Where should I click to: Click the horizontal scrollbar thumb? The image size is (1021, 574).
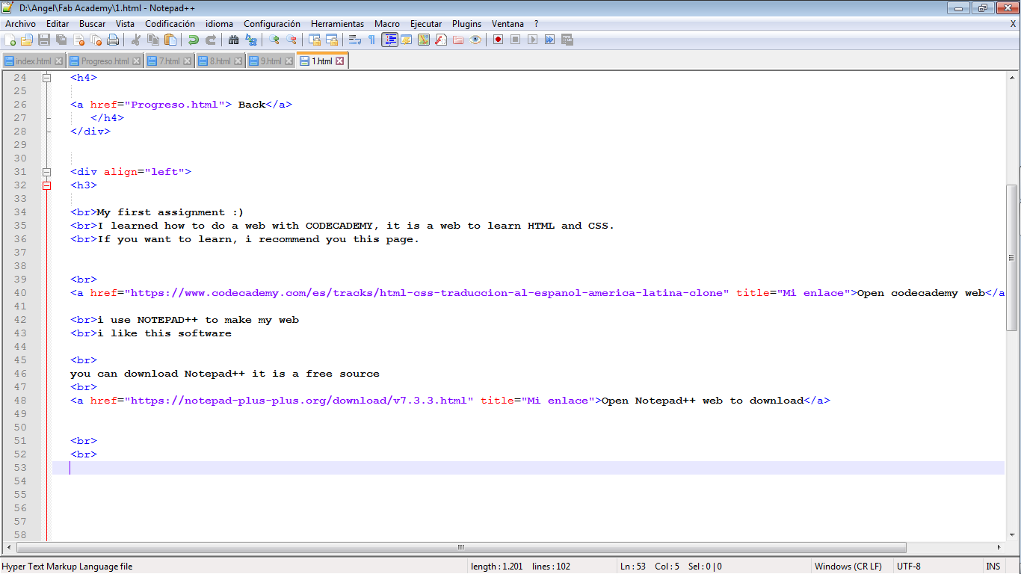point(460,547)
